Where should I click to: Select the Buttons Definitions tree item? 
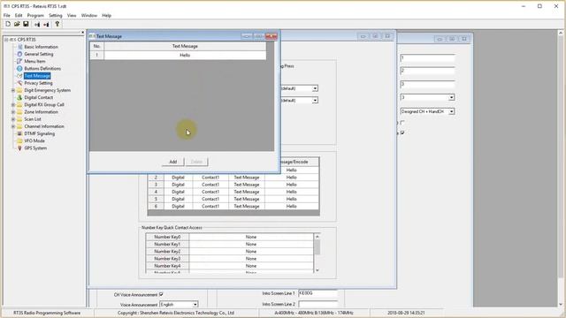tap(42, 69)
